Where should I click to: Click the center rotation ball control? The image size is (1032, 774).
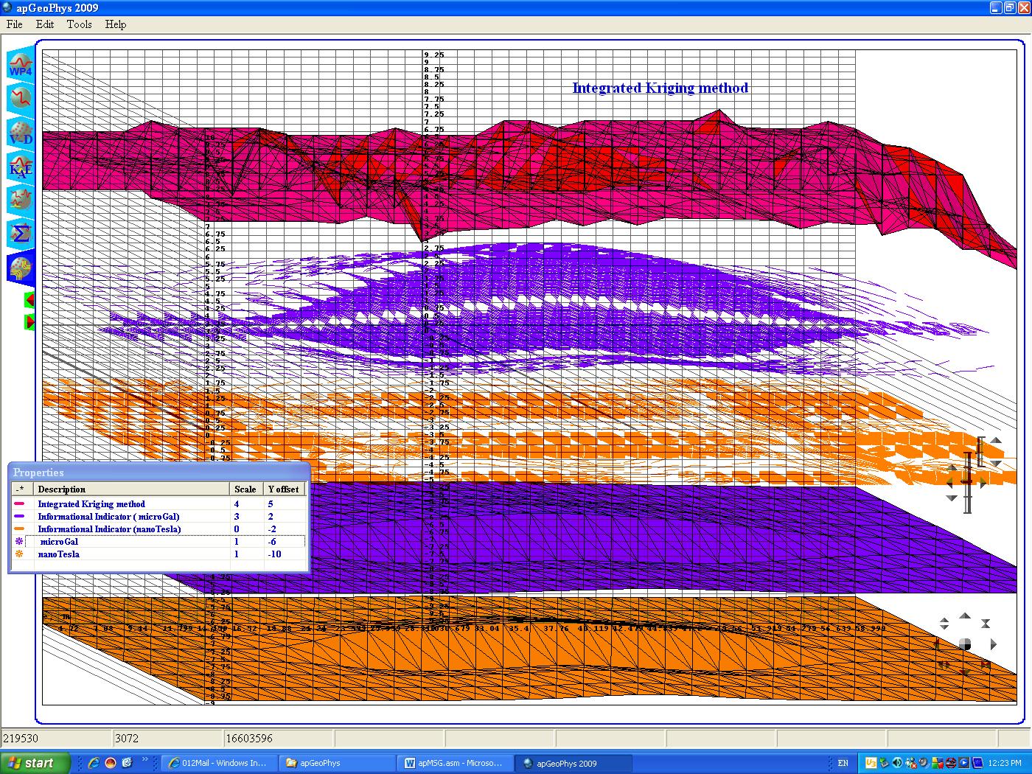[964, 645]
